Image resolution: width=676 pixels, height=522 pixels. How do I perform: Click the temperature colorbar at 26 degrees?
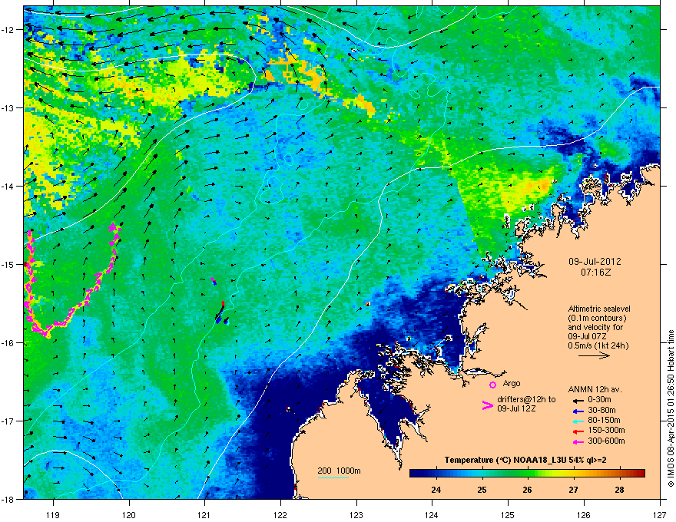(x=528, y=474)
